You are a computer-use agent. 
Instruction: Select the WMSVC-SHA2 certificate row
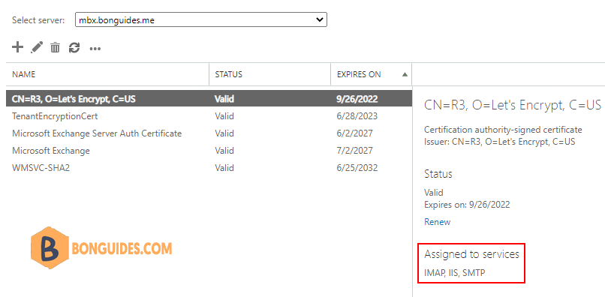click(x=209, y=168)
